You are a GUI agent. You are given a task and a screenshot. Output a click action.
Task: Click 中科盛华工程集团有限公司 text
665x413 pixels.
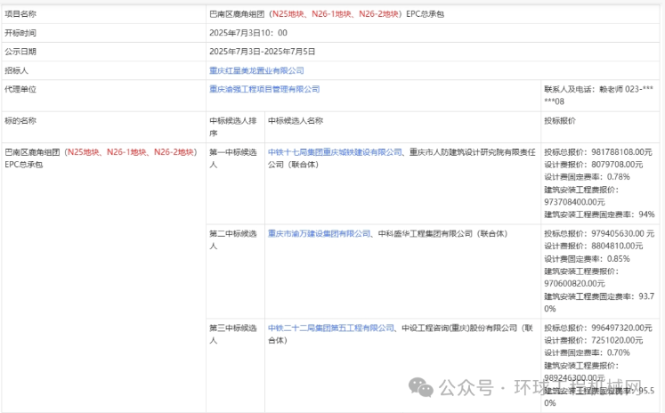point(425,233)
